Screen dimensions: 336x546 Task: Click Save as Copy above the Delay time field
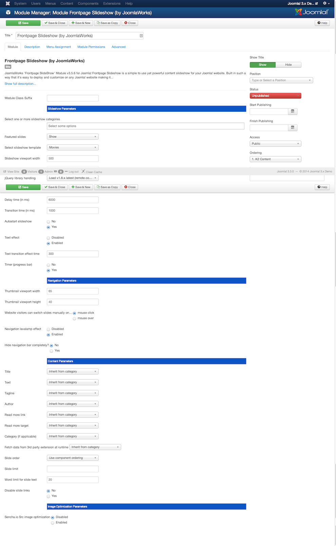click(107, 187)
